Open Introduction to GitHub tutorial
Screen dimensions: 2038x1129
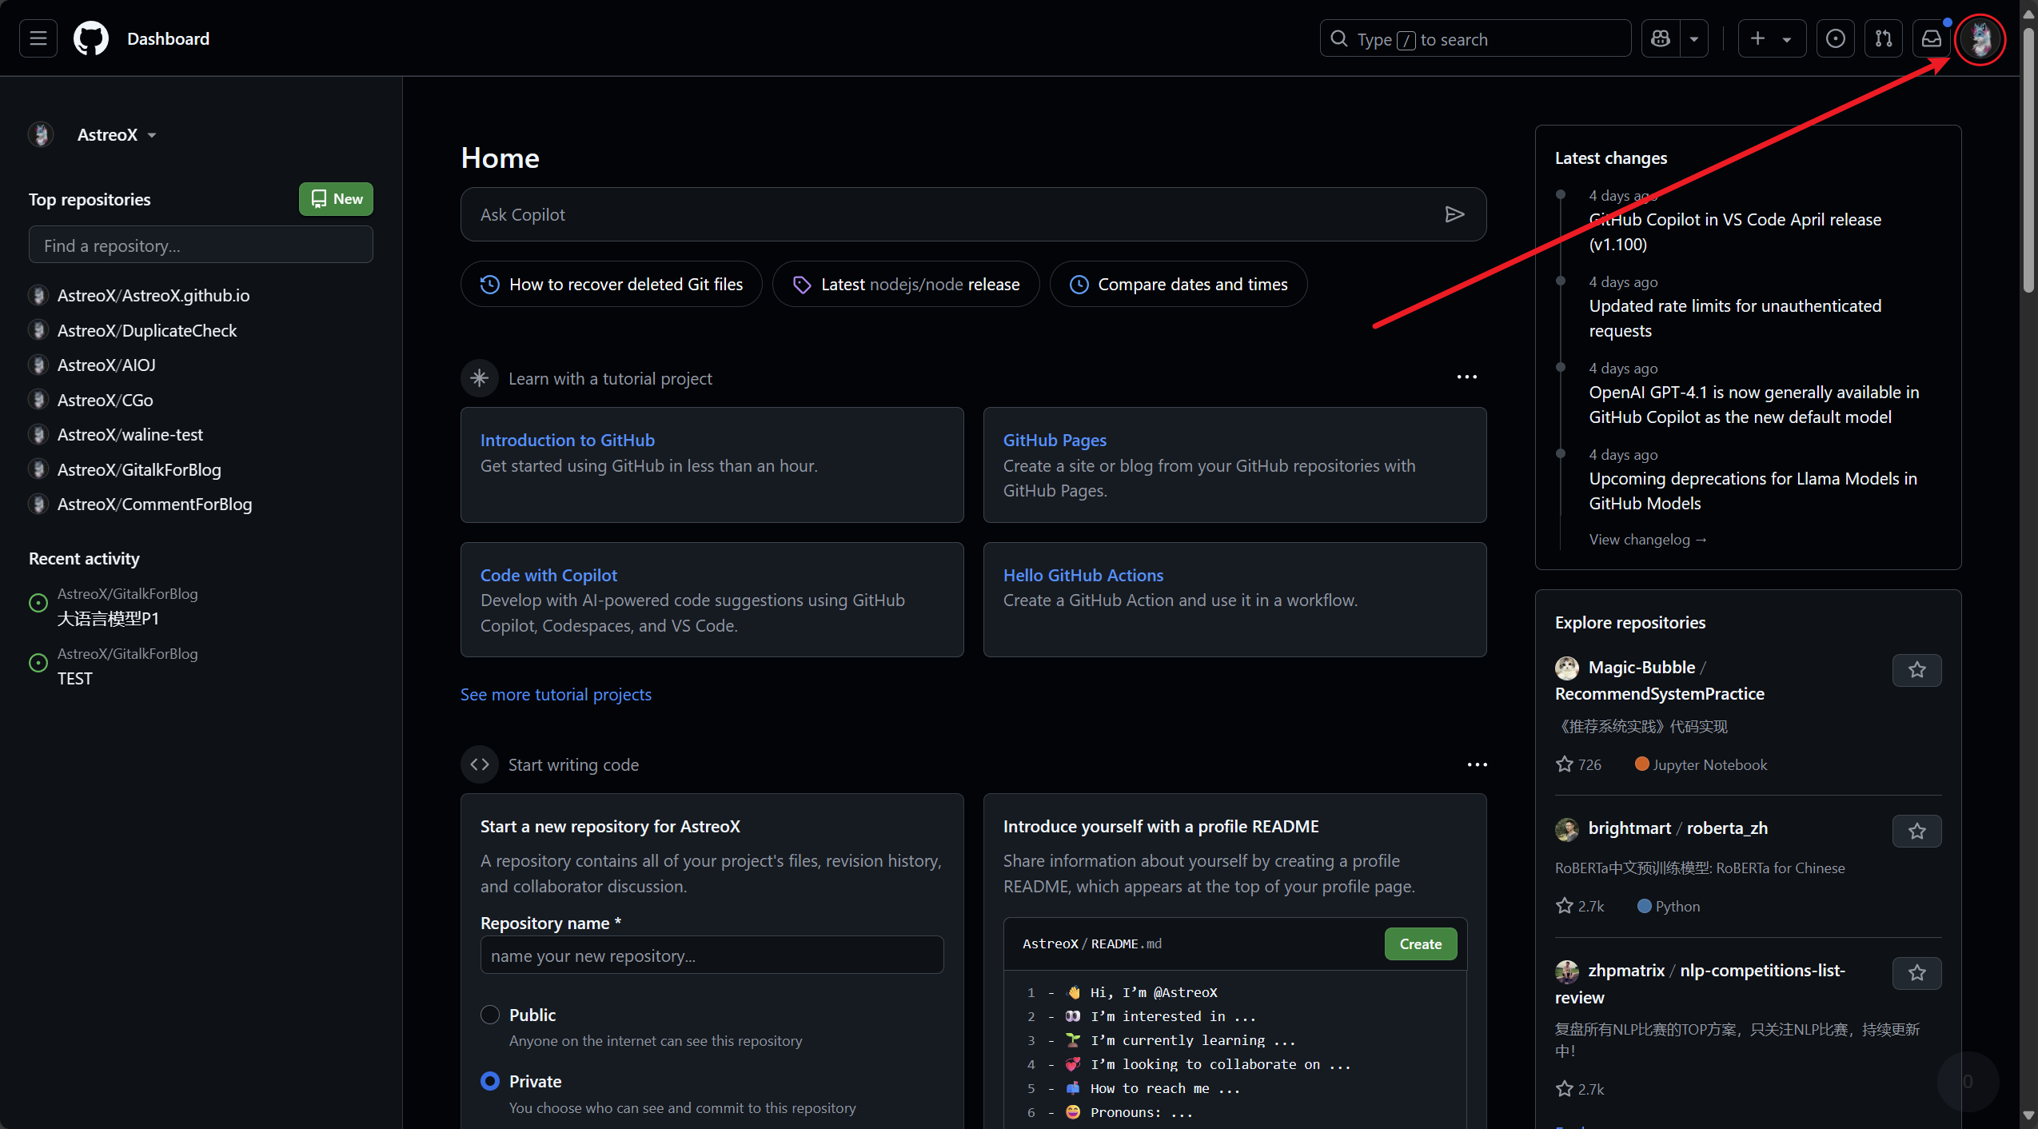(x=567, y=440)
